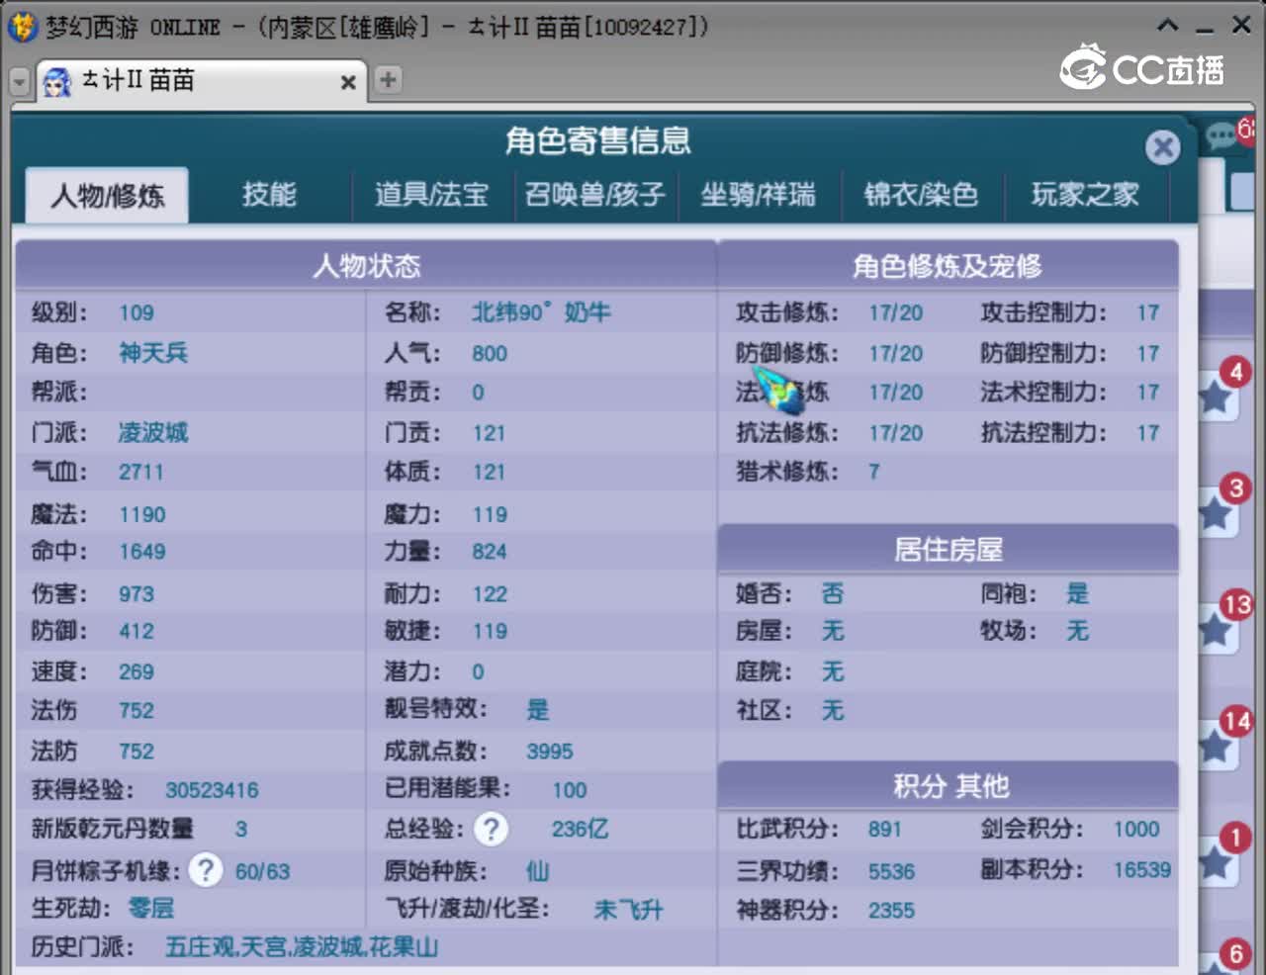Switch to the 锦衣/染色 tab
This screenshot has width=1266, height=975.
coord(921,195)
